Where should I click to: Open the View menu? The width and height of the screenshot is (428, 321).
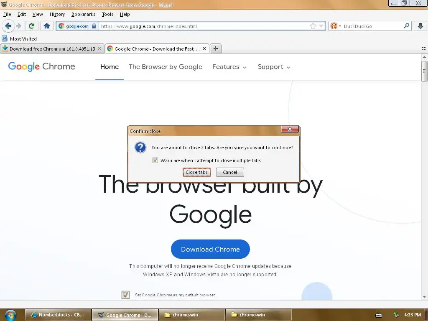tap(38, 14)
